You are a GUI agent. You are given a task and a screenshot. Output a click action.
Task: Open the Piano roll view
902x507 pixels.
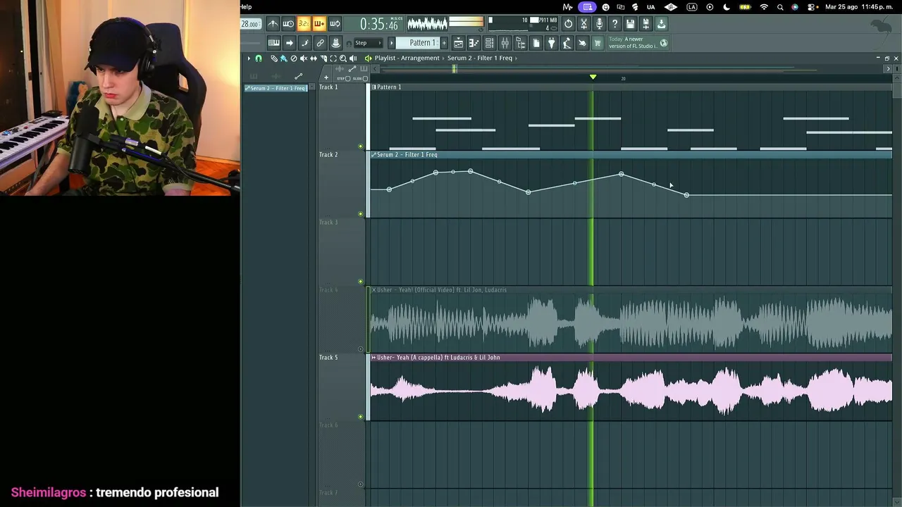[x=474, y=43]
